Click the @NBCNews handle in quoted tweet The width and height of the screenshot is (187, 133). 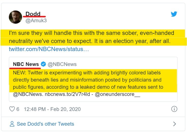click(x=62, y=64)
